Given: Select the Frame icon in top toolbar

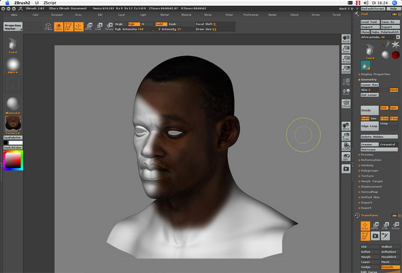Looking at the screenshot, I should click(48, 26).
